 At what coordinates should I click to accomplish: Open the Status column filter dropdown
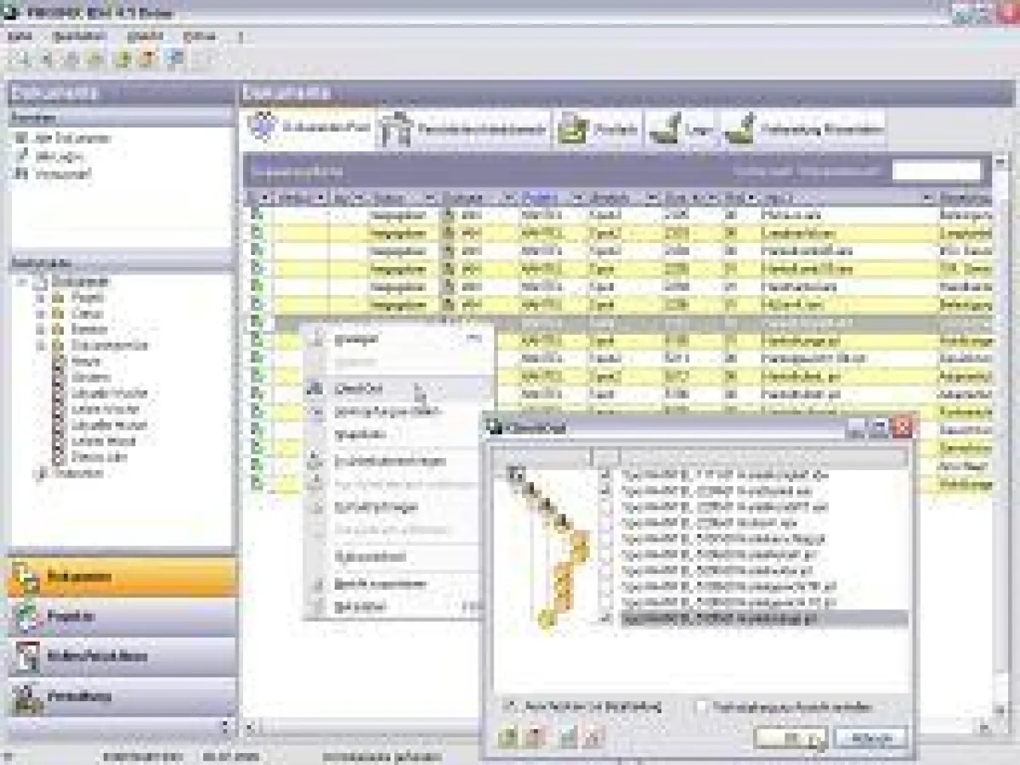point(433,198)
